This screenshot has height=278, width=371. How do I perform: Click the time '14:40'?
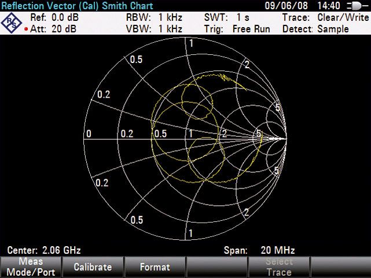click(x=329, y=6)
